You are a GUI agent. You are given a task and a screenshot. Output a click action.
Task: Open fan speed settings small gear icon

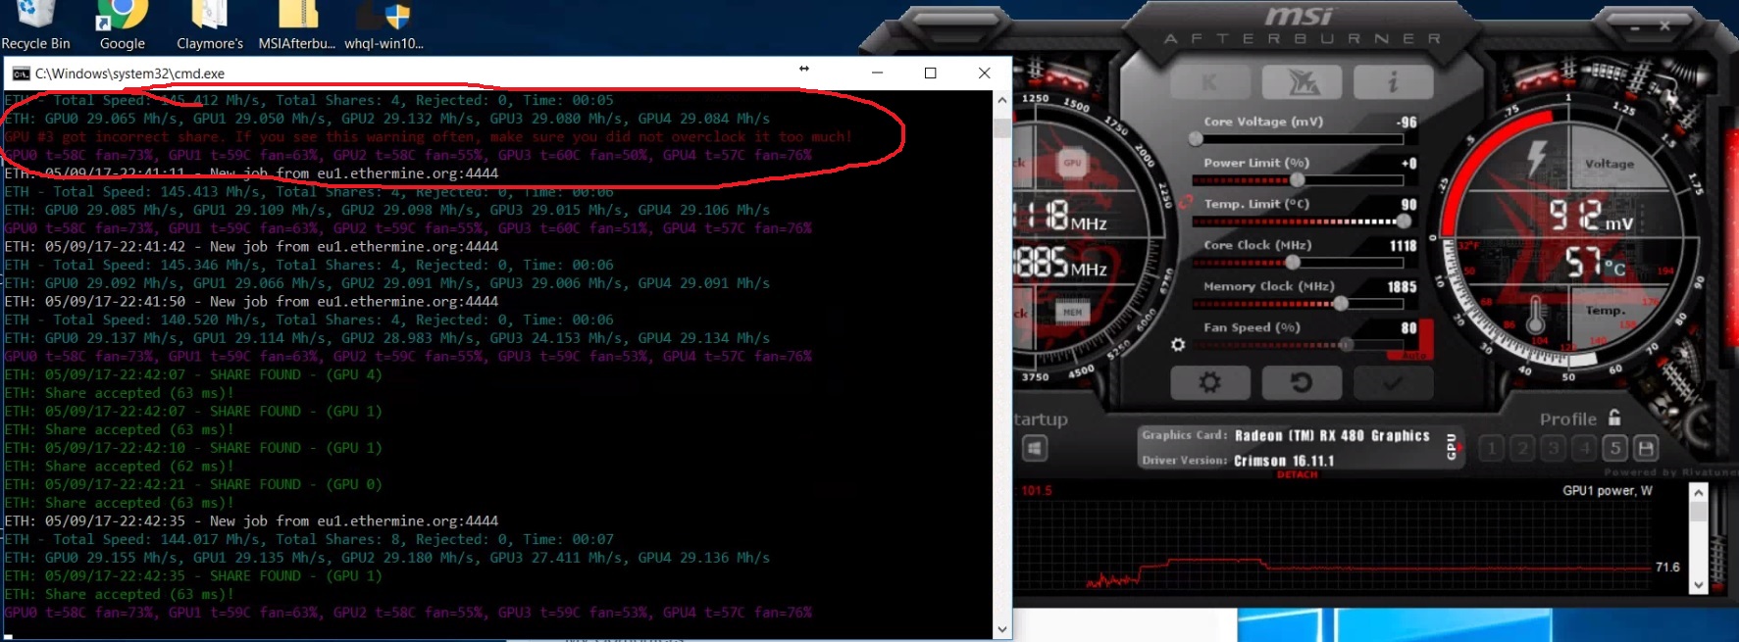coord(1178,345)
